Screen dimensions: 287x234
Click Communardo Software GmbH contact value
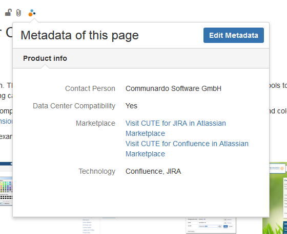point(173,88)
